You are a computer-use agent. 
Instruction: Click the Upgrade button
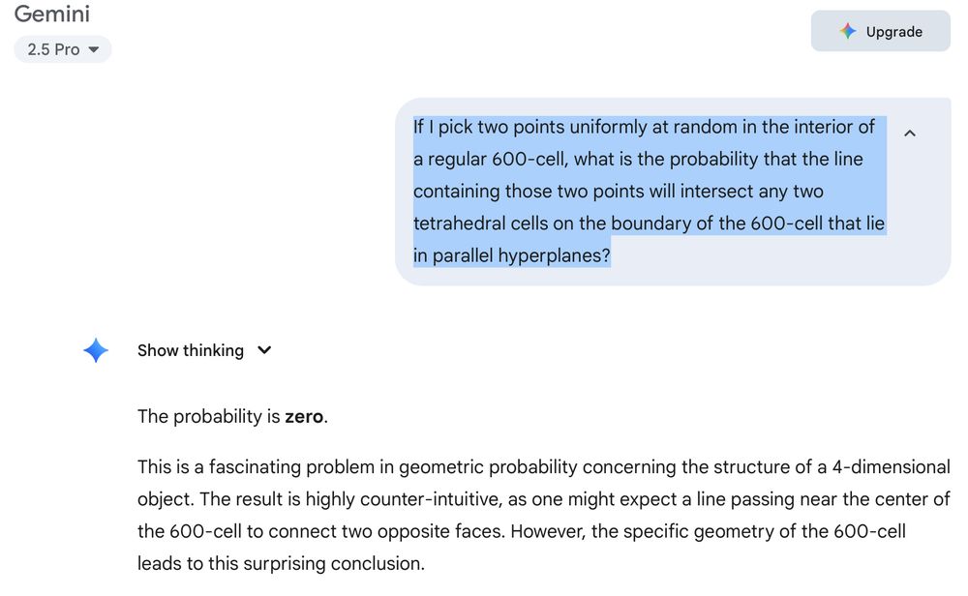(880, 31)
